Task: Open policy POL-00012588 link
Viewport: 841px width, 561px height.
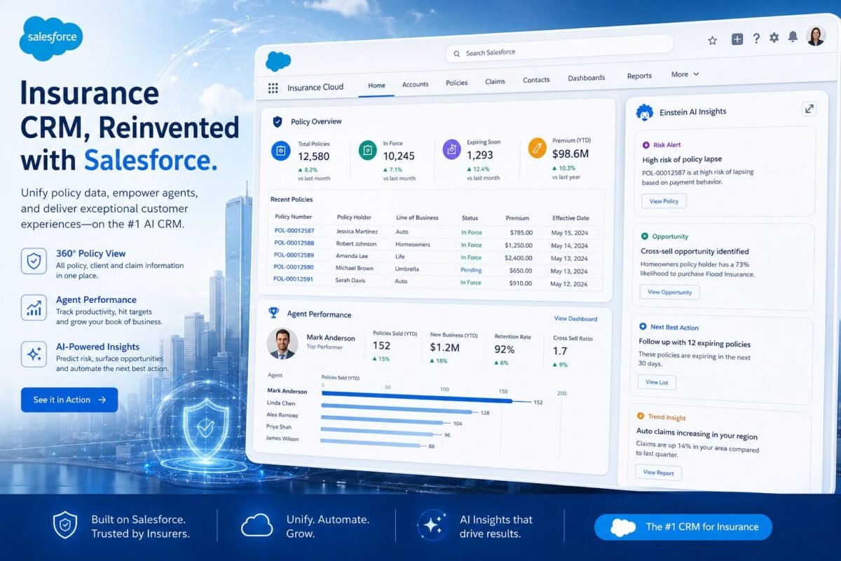Action: click(294, 243)
